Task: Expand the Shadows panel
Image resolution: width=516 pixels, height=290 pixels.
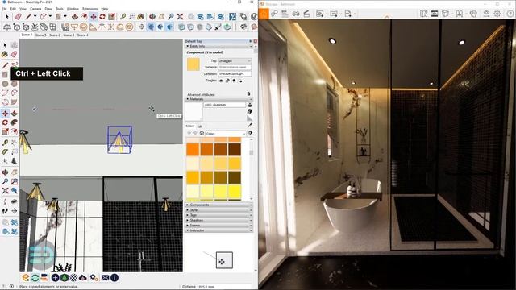Action: pyautogui.click(x=218, y=220)
